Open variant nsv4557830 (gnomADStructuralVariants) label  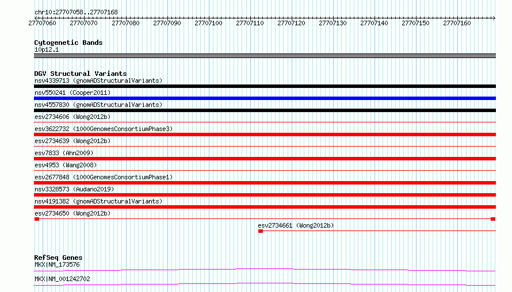coord(98,105)
